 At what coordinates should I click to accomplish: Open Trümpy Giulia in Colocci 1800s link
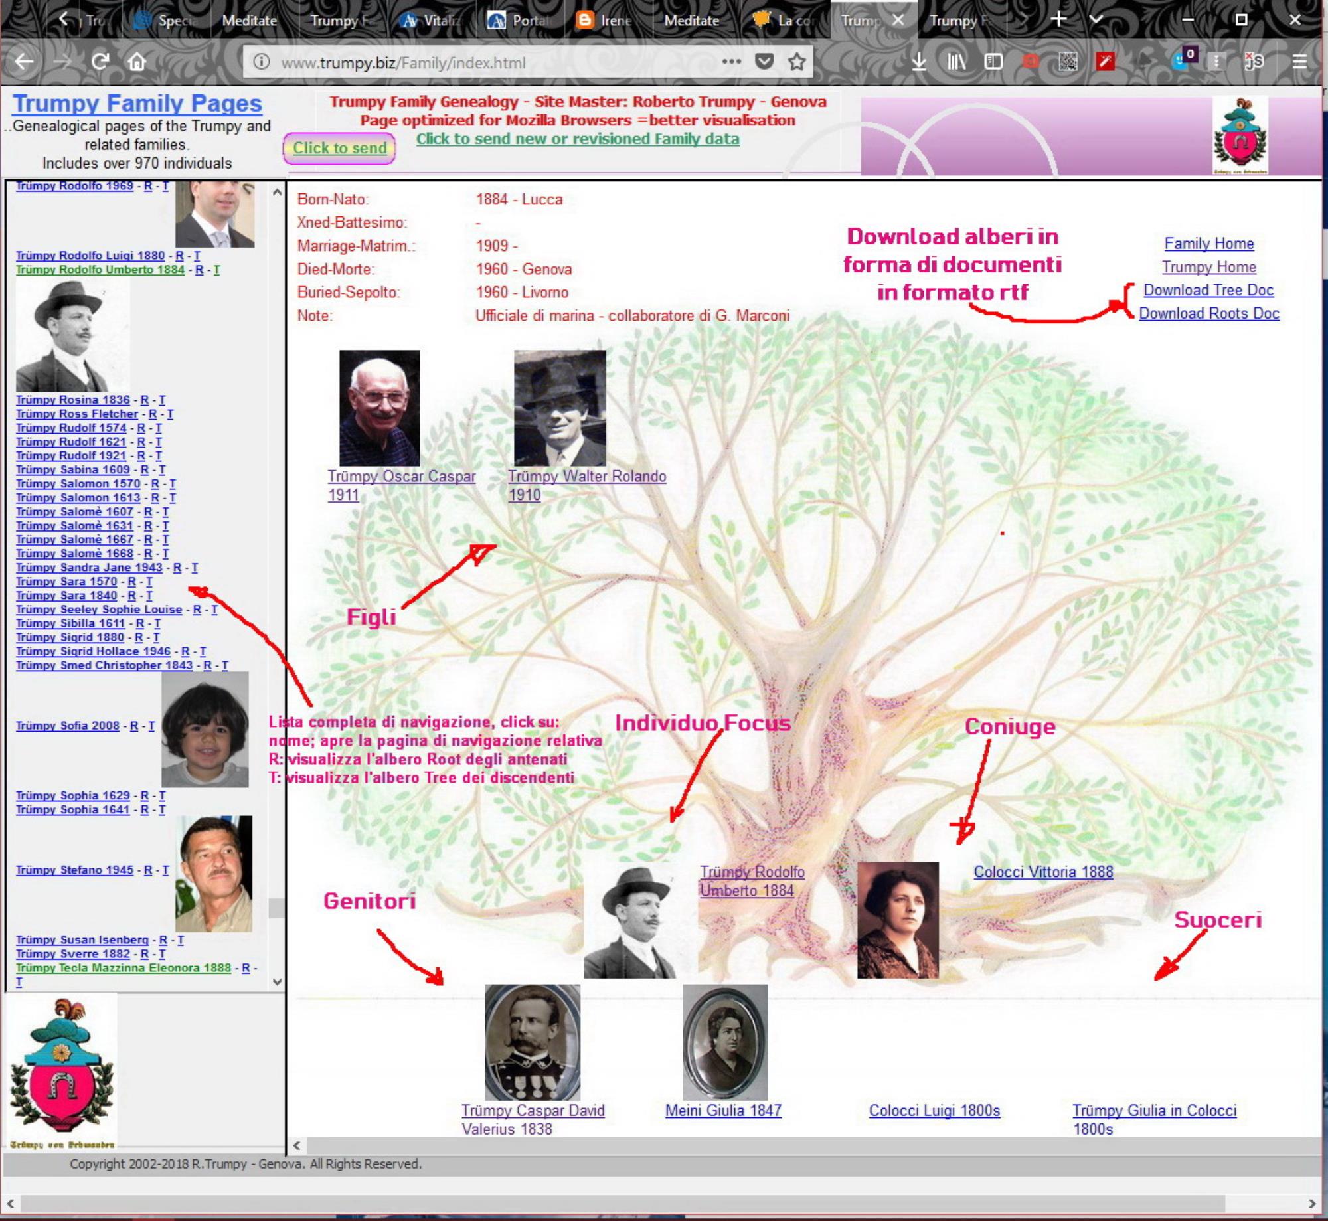(x=1155, y=1119)
